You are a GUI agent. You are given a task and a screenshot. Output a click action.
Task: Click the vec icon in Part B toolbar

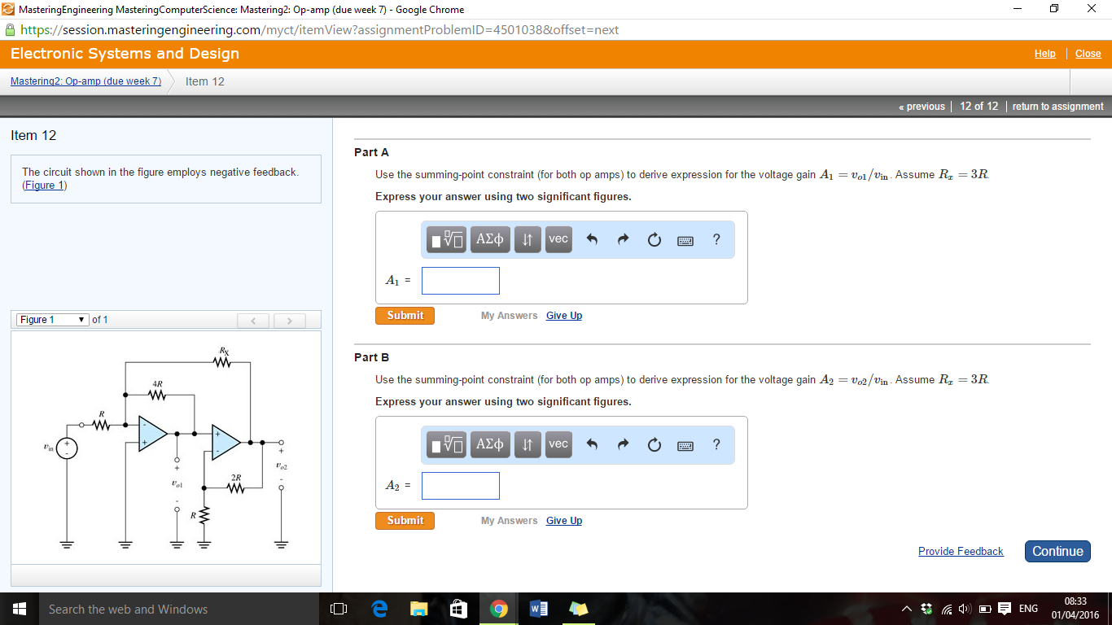(558, 444)
